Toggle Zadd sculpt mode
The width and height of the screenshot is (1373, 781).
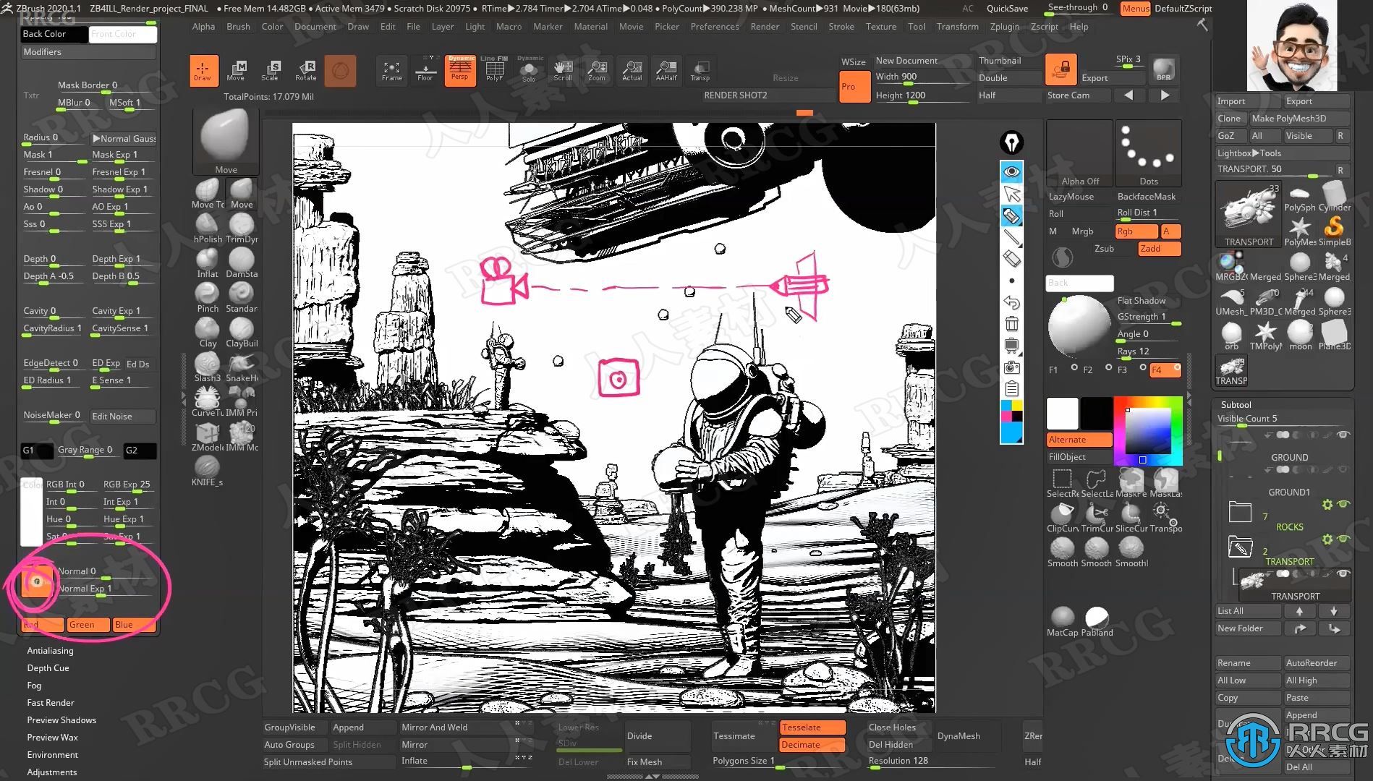(1159, 249)
